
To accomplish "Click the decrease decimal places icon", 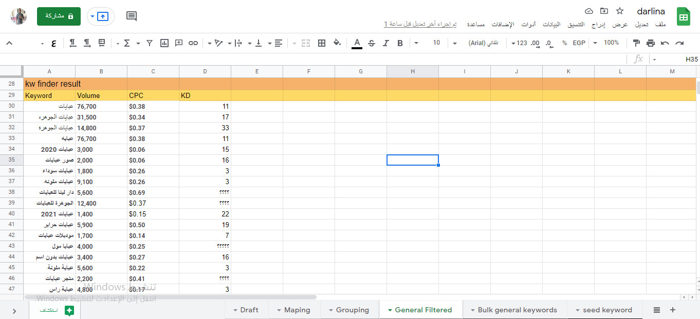I will [x=549, y=43].
